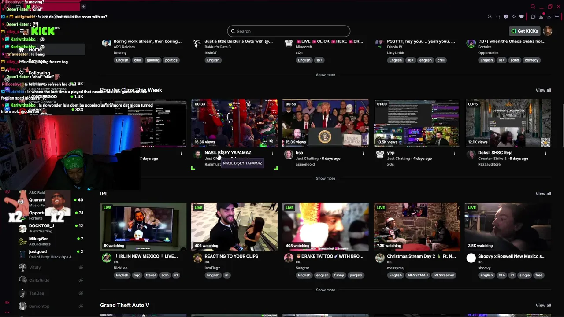564x317 pixels.
Task: Select the politics tag
Action: [171, 60]
